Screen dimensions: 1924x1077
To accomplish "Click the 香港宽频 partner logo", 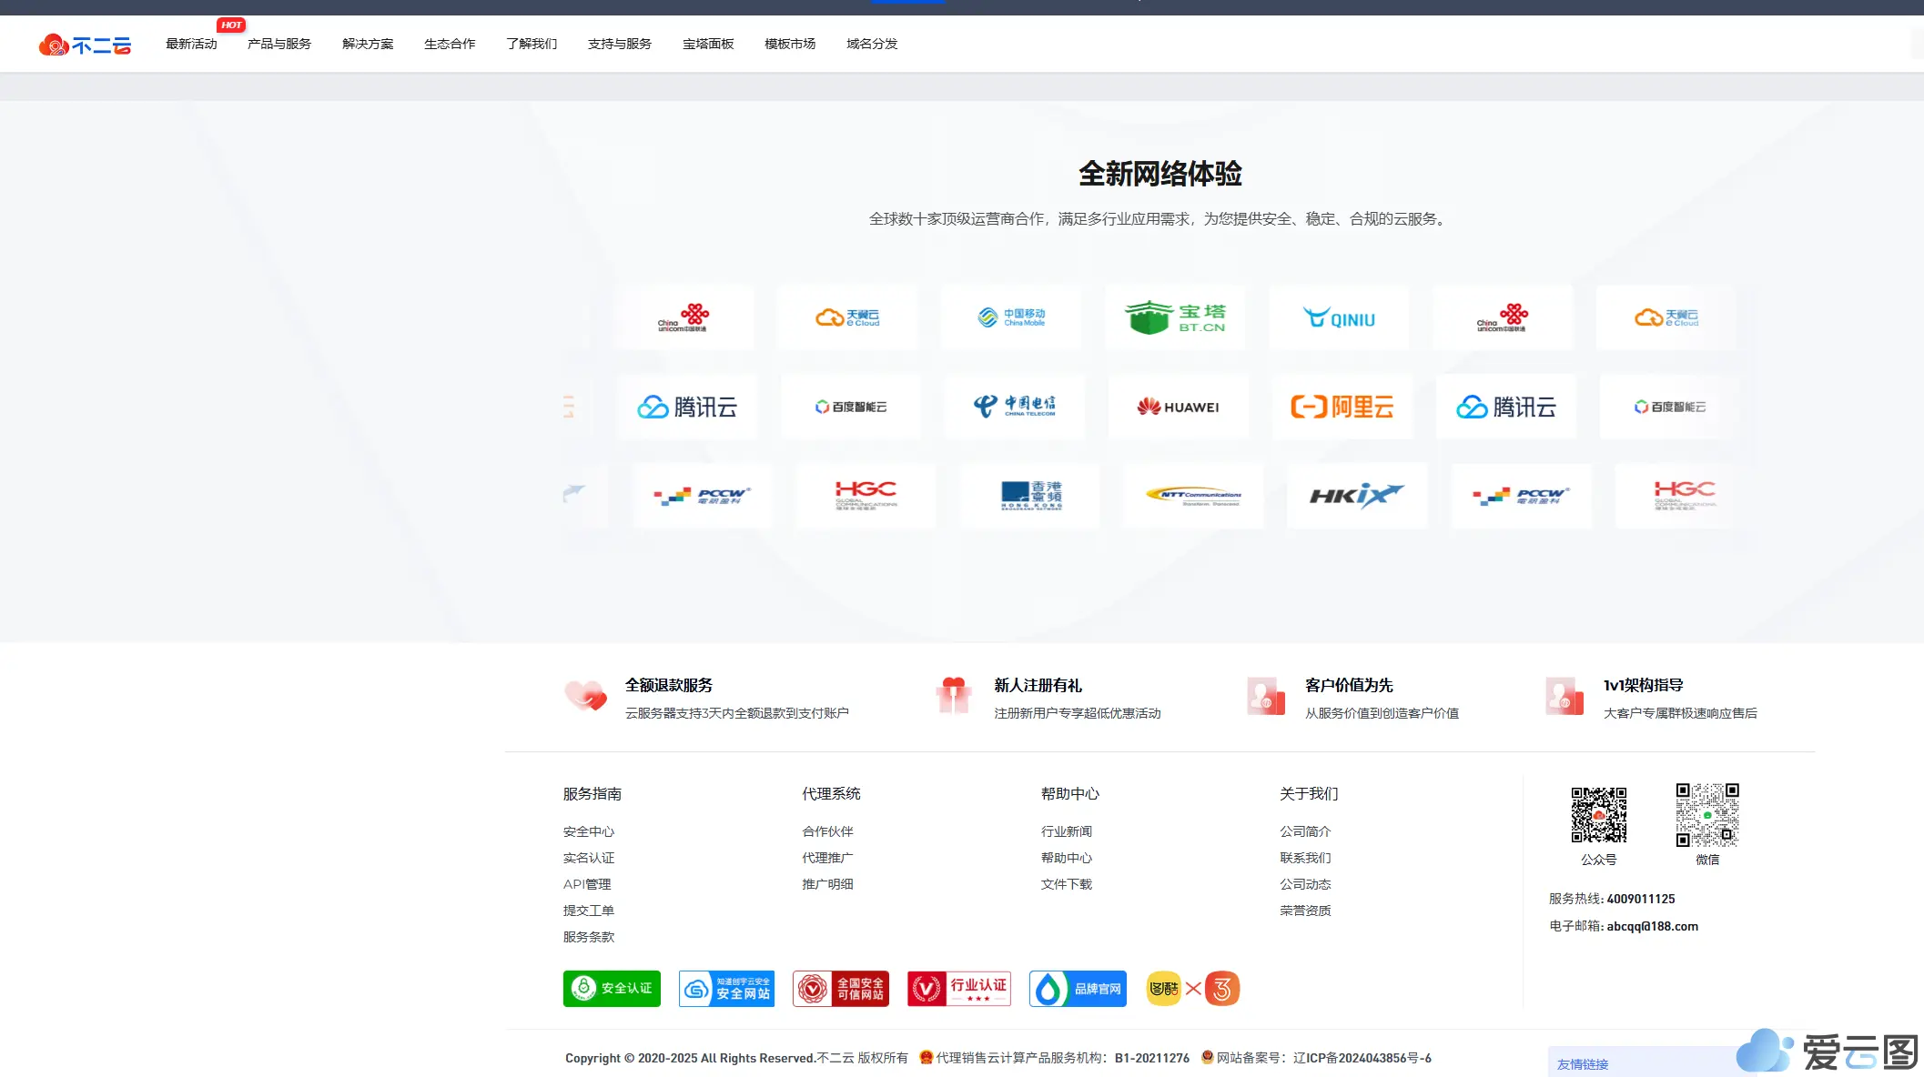I will point(1030,496).
